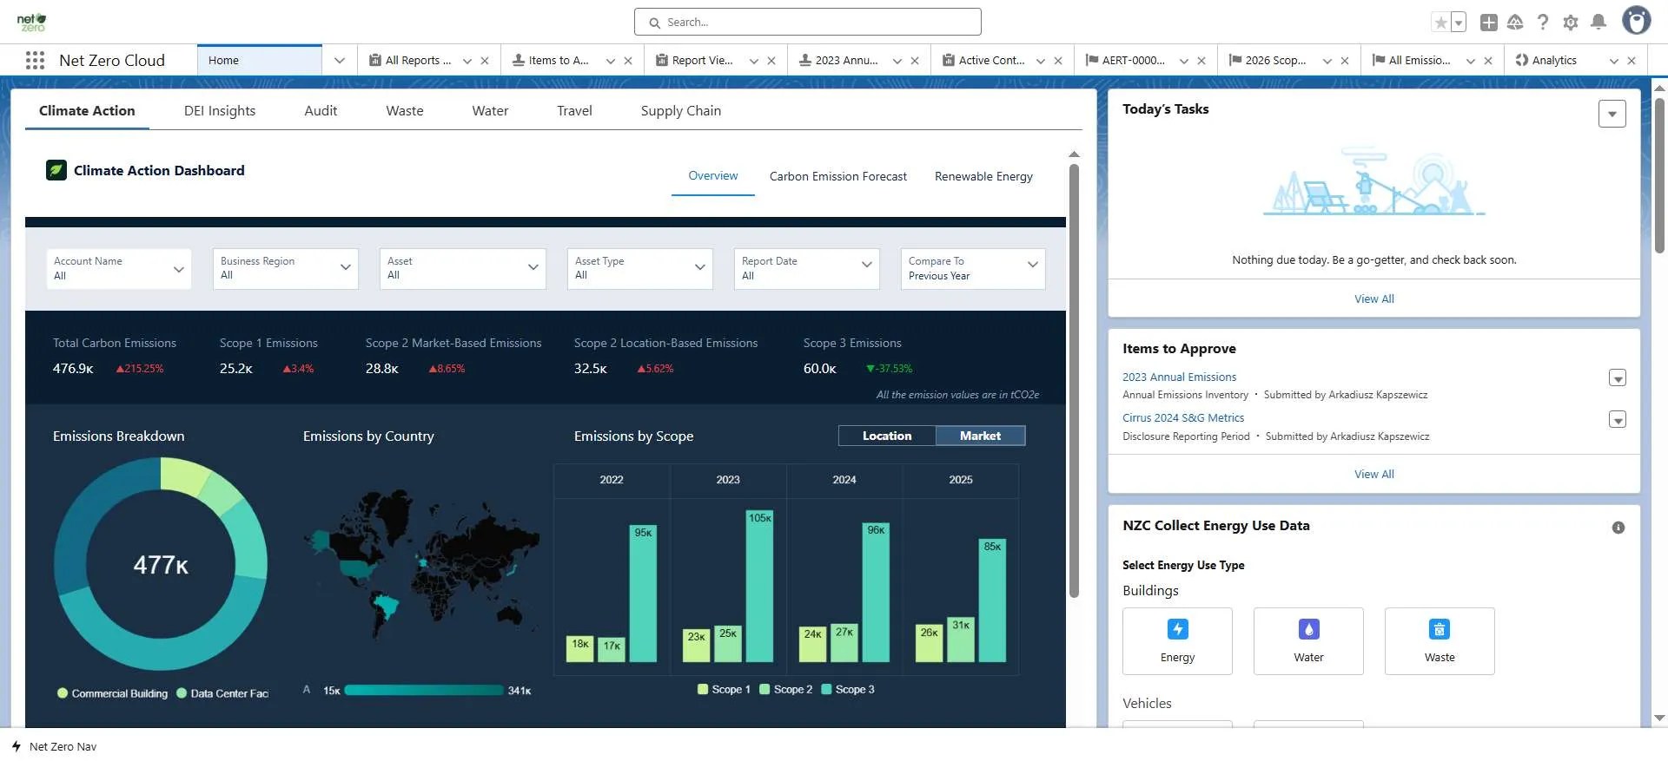Switch Emissions by Scope to Location

887,436
